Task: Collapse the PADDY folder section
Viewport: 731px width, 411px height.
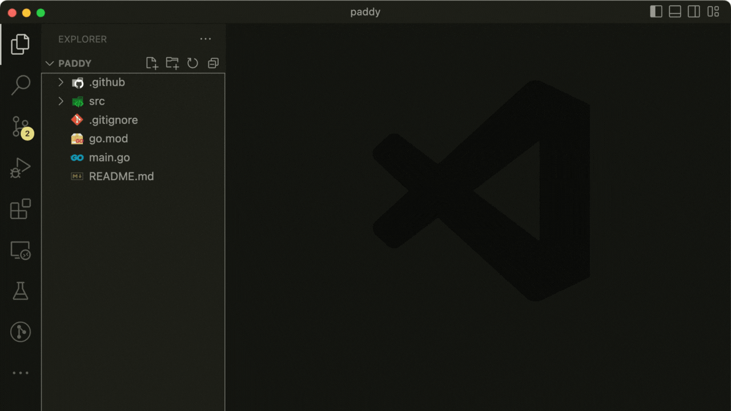Action: tap(50, 63)
